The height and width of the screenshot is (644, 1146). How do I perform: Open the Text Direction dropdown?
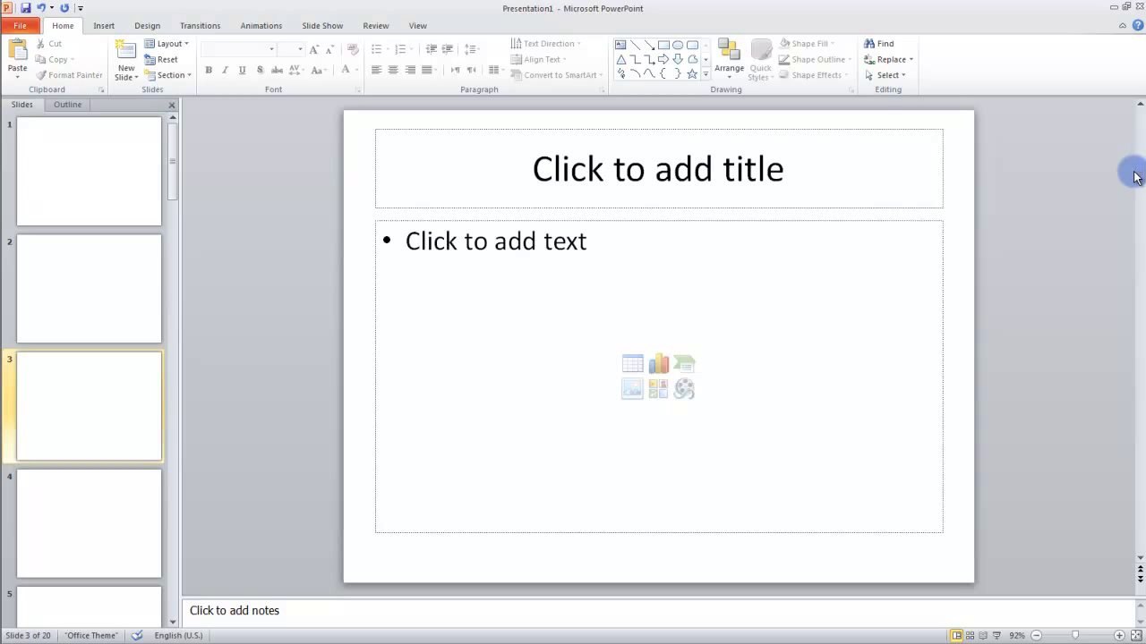click(x=545, y=43)
